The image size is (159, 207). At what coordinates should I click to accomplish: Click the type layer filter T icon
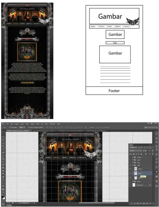(144, 148)
